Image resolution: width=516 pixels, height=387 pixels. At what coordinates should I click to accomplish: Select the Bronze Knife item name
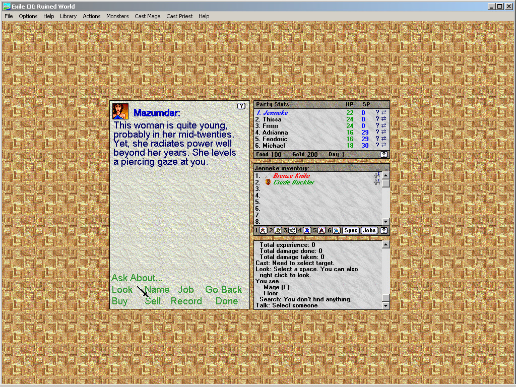[x=292, y=176]
